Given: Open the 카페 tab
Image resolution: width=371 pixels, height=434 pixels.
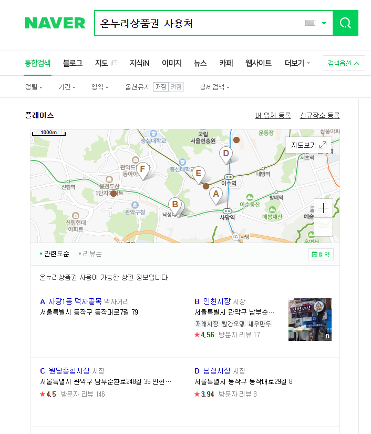Looking at the screenshot, I should (x=226, y=63).
